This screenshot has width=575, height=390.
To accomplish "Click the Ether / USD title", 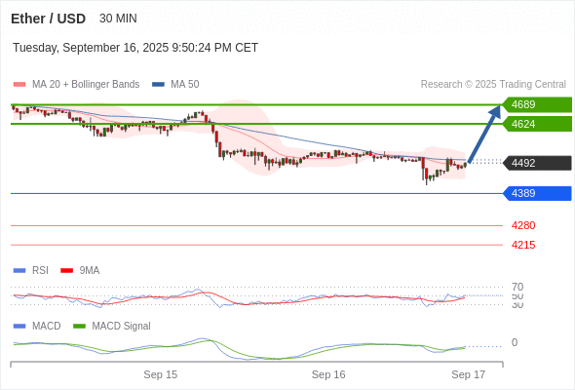I will [48, 19].
